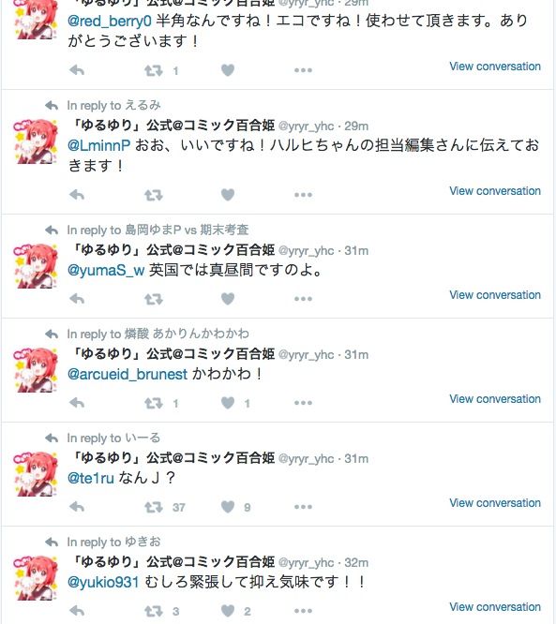Open the @LminnP mention link
556x624 pixels.
(98, 145)
